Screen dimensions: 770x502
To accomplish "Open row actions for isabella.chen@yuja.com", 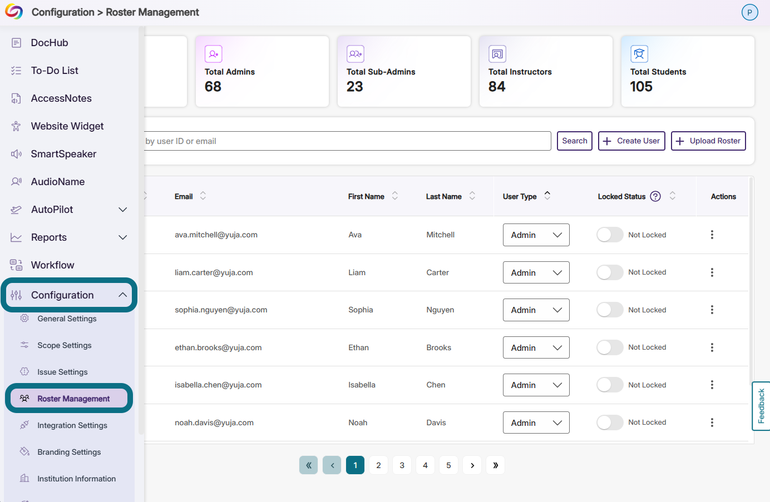I will click(x=712, y=385).
